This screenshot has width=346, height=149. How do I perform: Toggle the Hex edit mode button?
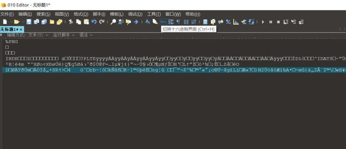(163, 22)
